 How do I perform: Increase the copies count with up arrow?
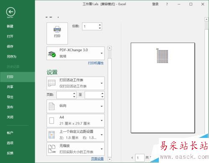tap(100, 25)
